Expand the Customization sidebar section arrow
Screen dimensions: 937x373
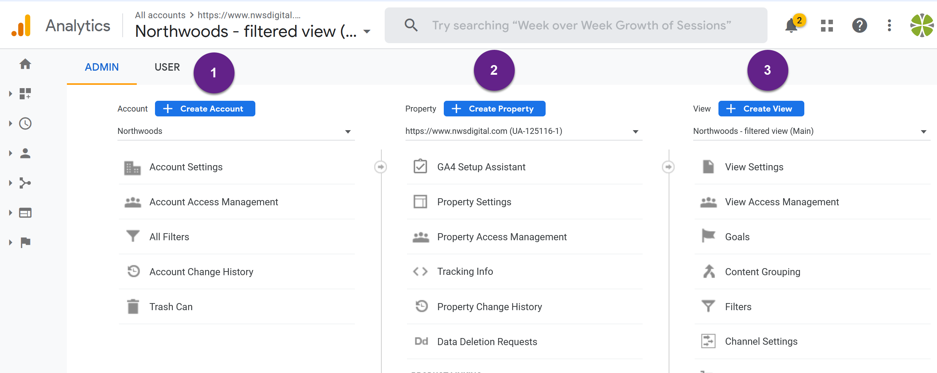coord(10,94)
